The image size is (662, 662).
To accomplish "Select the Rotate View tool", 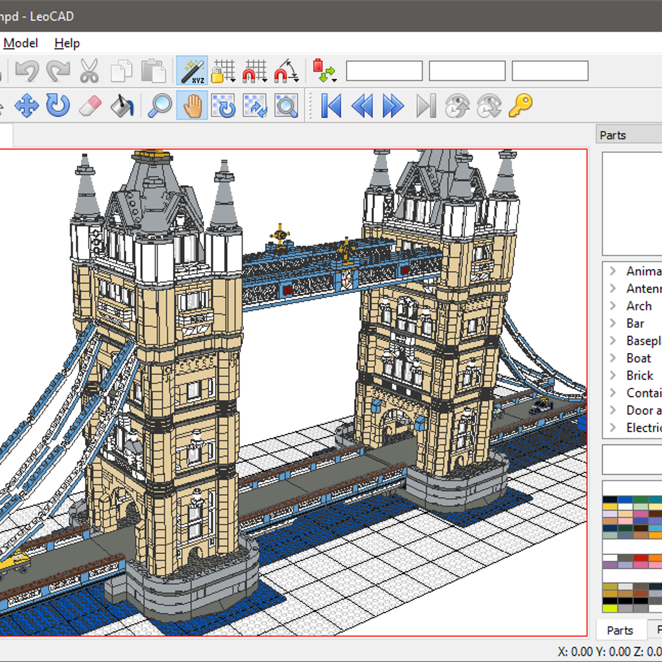I will click(223, 106).
